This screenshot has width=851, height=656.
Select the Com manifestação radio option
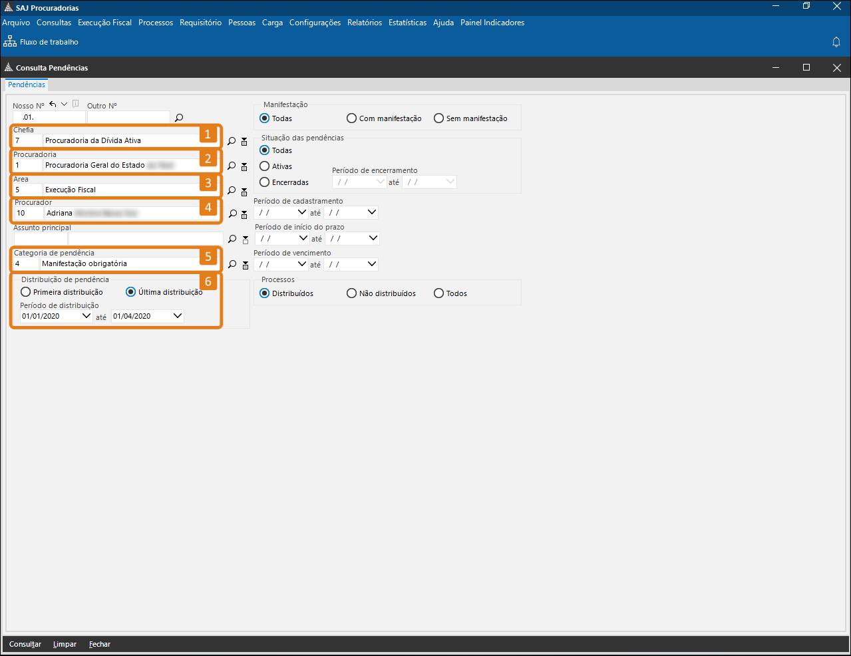351,118
